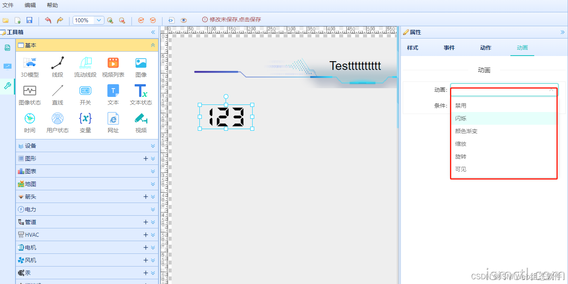
Task: Choose 禁用 from the animation list
Action: pos(504,106)
